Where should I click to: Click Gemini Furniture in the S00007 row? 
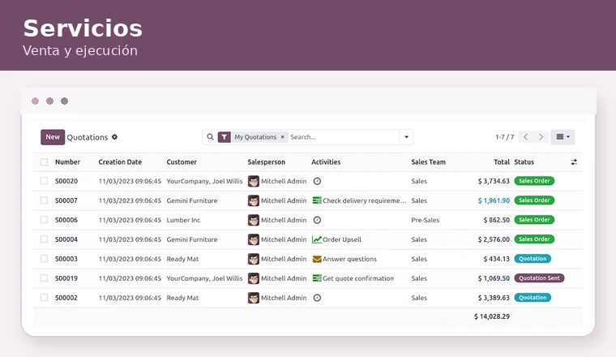[x=192, y=200]
